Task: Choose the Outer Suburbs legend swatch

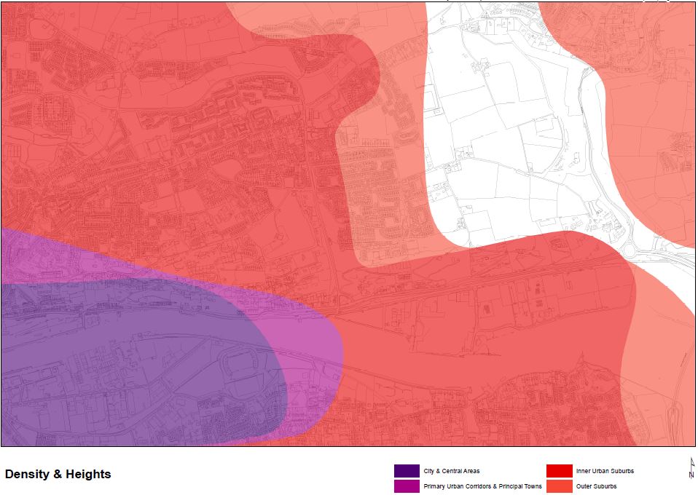Action: pyautogui.click(x=559, y=486)
